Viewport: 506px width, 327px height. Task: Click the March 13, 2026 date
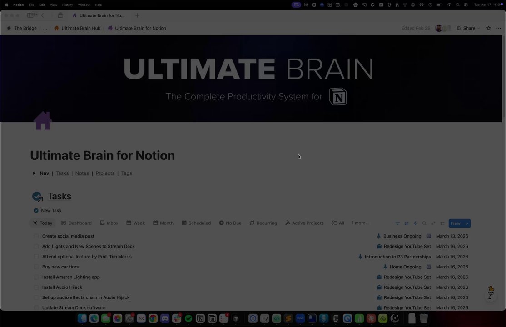click(452, 236)
